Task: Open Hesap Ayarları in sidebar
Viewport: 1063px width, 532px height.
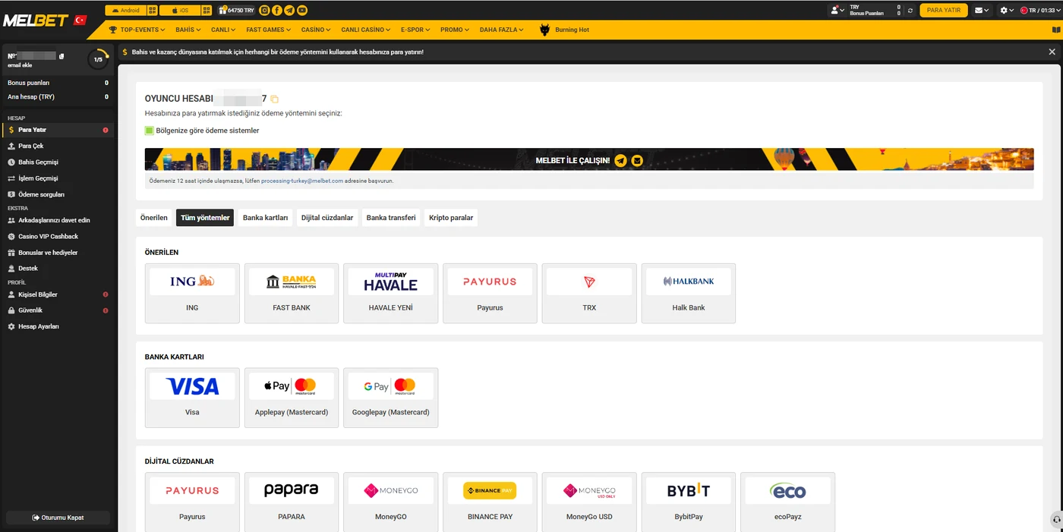Action: tap(57, 326)
